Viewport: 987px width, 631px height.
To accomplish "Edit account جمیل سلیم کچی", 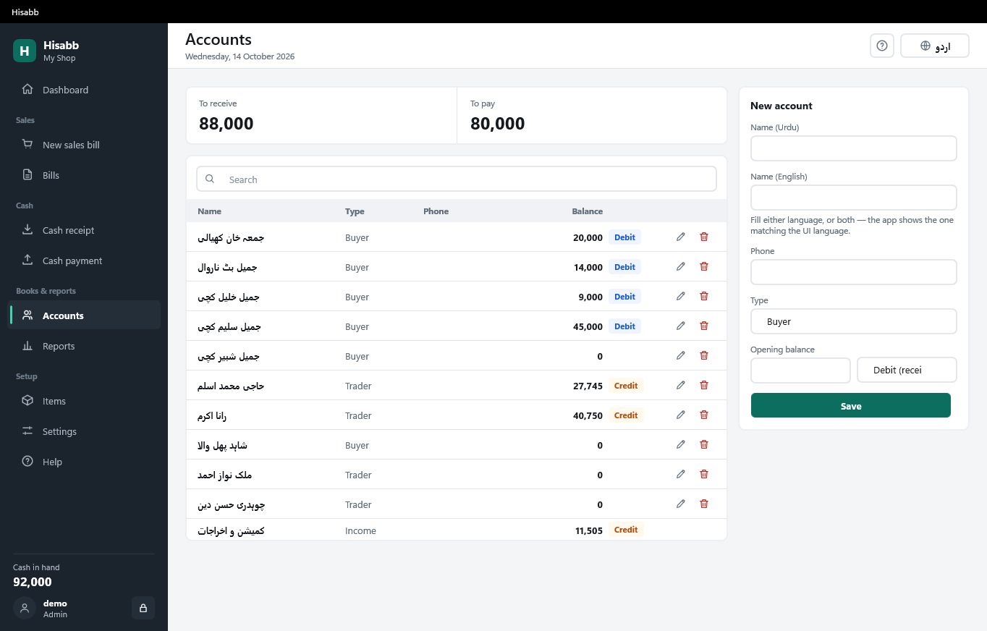I will [x=681, y=326].
